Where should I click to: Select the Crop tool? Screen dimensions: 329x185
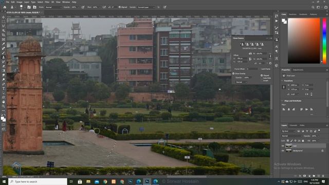[x=3, y=35]
